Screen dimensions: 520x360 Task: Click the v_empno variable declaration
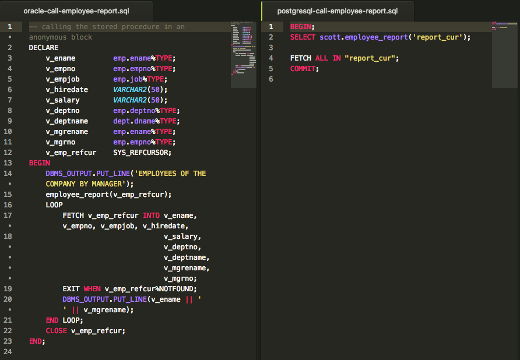61,69
